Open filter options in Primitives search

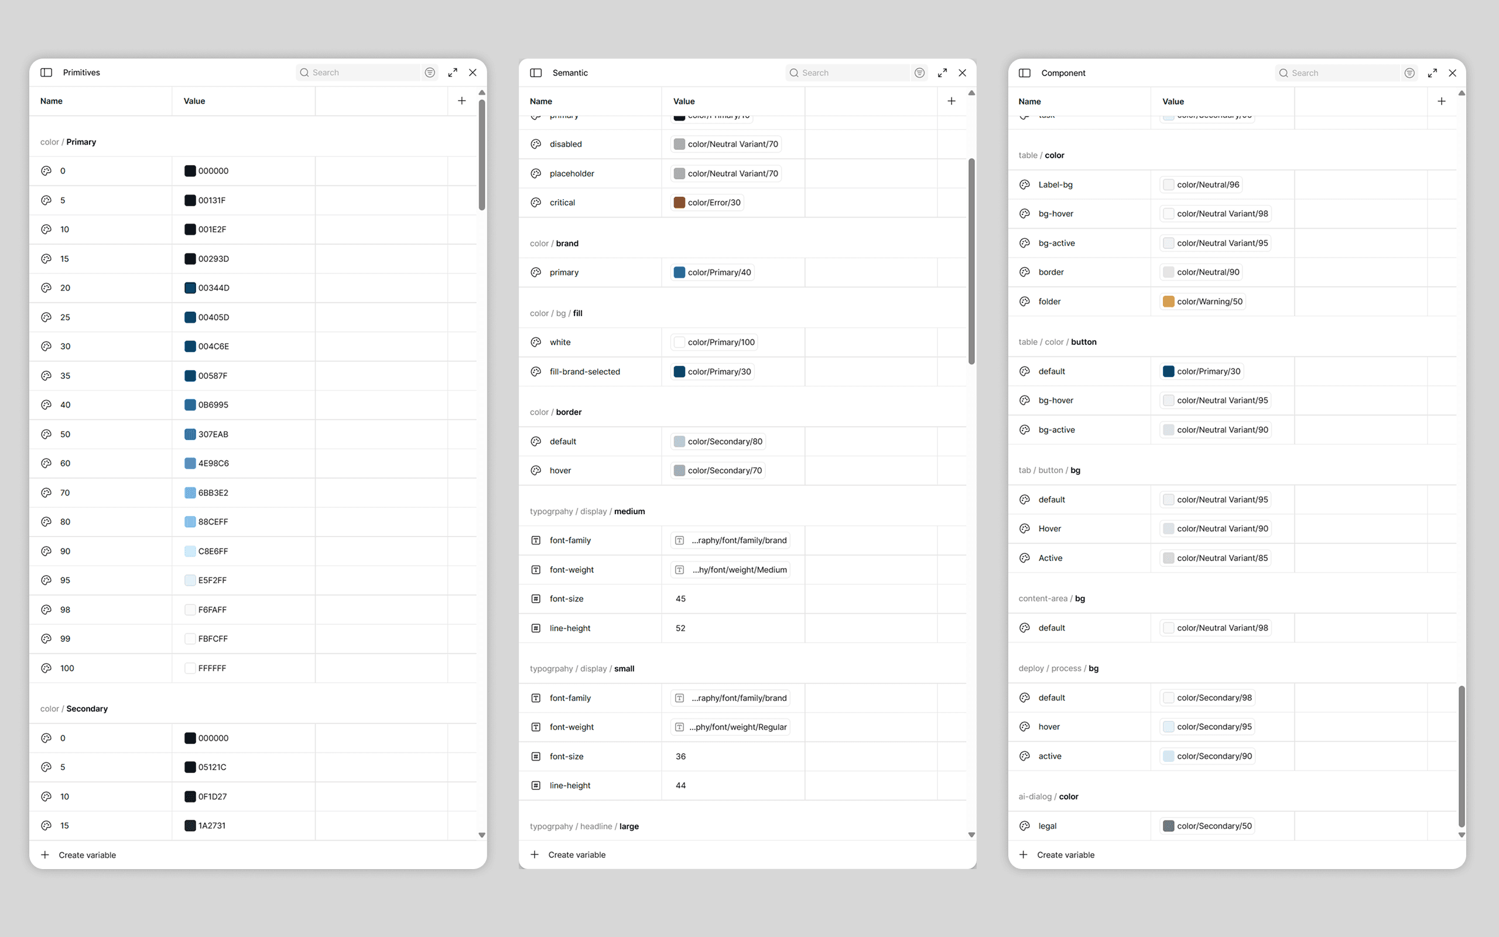[430, 73]
